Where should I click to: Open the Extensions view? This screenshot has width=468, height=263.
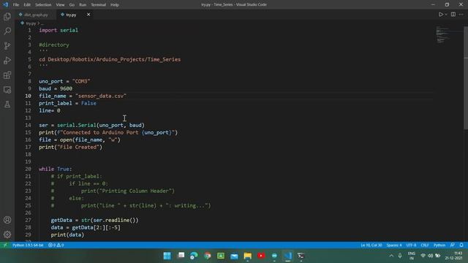click(7, 75)
